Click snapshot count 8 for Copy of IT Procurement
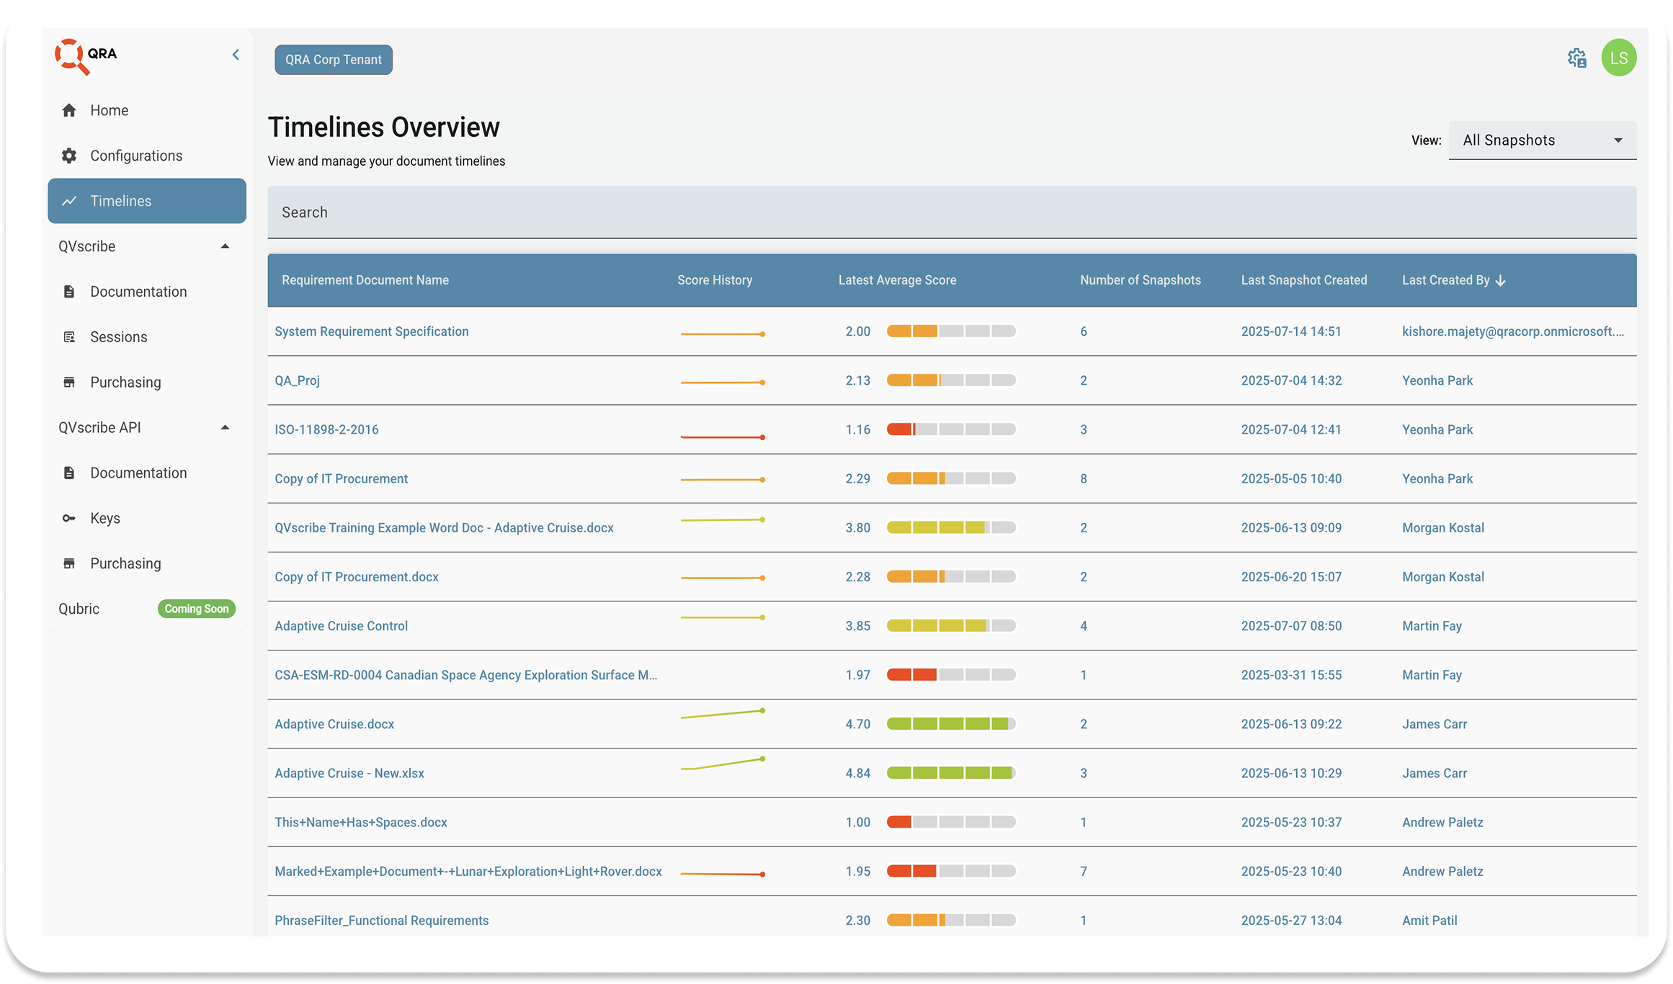Screen dimensions: 1673x984 click(x=1083, y=479)
